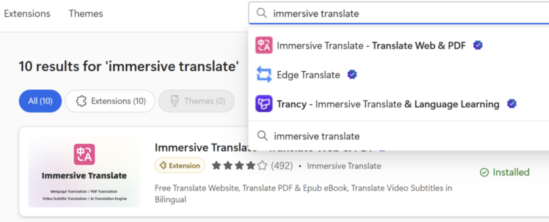The image size is (549, 222).
Task: Choose the Edge Translate suggestion
Action: point(308,75)
